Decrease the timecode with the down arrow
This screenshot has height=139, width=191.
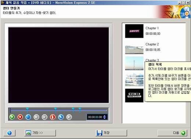(x=105, y=118)
